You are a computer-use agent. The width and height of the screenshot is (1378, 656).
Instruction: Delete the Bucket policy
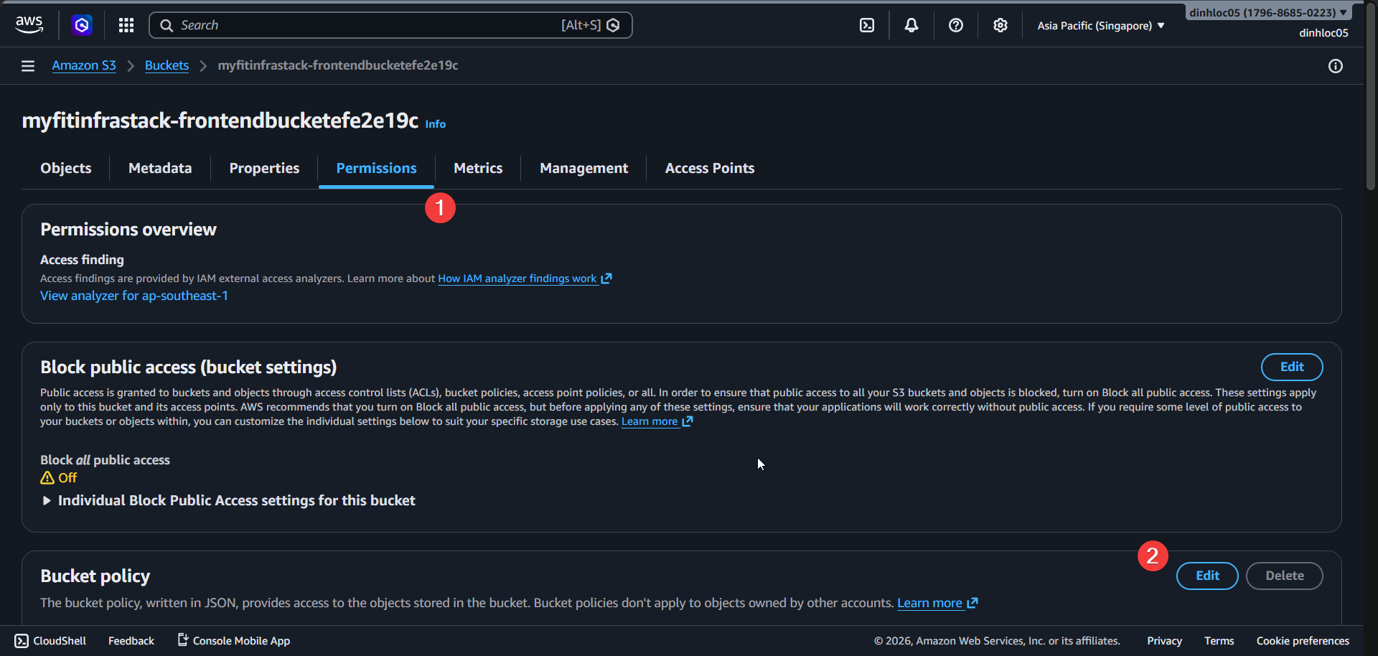click(x=1284, y=576)
